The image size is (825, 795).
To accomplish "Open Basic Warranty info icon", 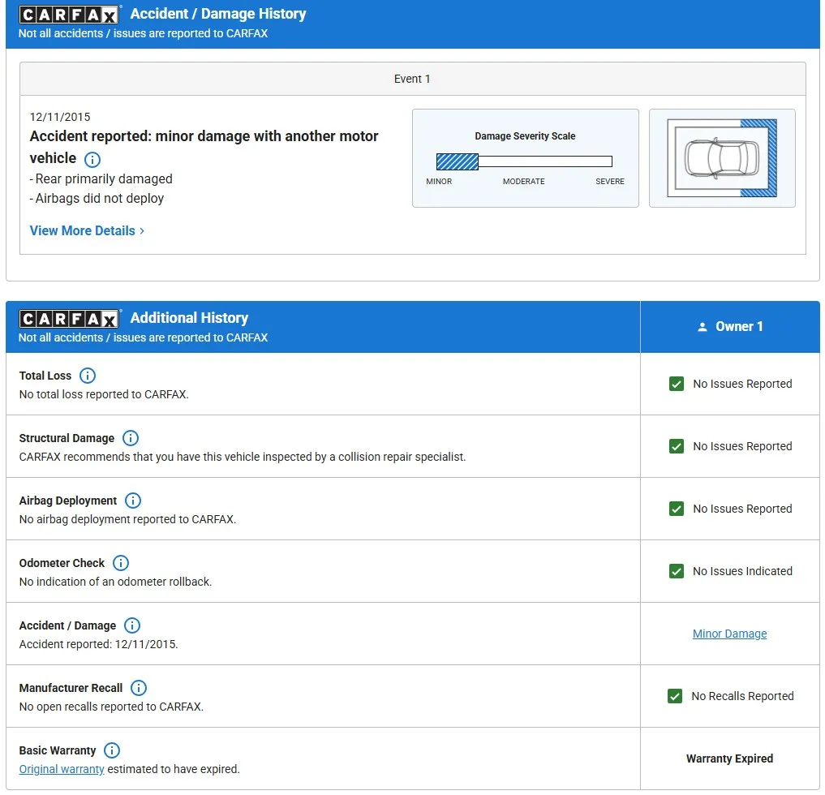I will (x=112, y=750).
